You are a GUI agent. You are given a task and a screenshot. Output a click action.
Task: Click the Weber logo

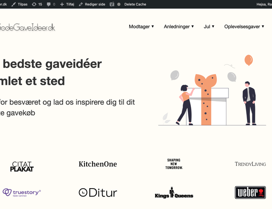[250, 193]
